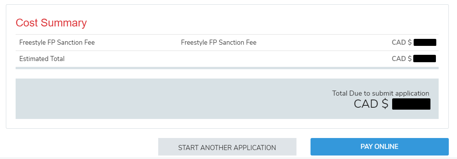This screenshot has height=159, width=457.
Task: Click the PAY ONLINE button
Action: click(379, 147)
